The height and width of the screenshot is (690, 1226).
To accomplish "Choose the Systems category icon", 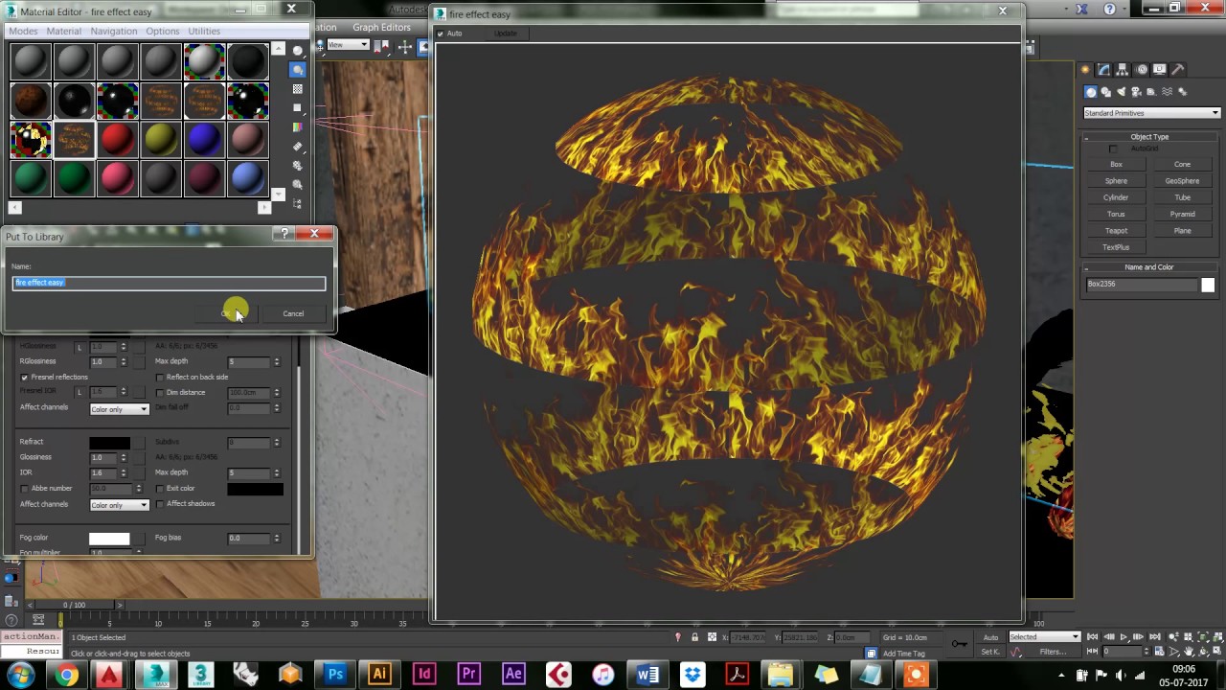I will tap(1183, 92).
